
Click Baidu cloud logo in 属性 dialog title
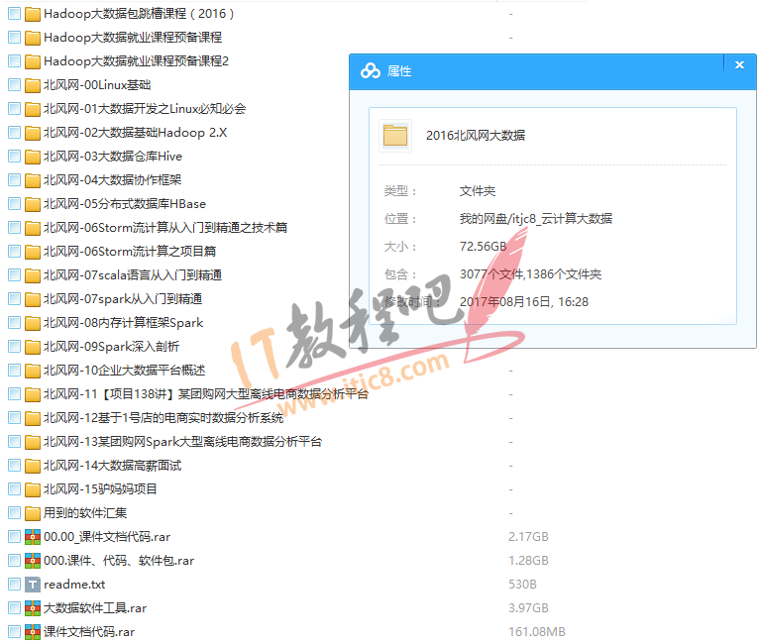pyautogui.click(x=371, y=71)
